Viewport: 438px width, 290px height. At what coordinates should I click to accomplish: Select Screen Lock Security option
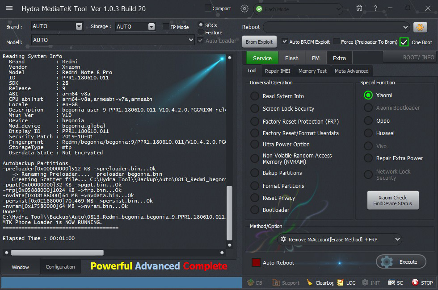(x=254, y=108)
